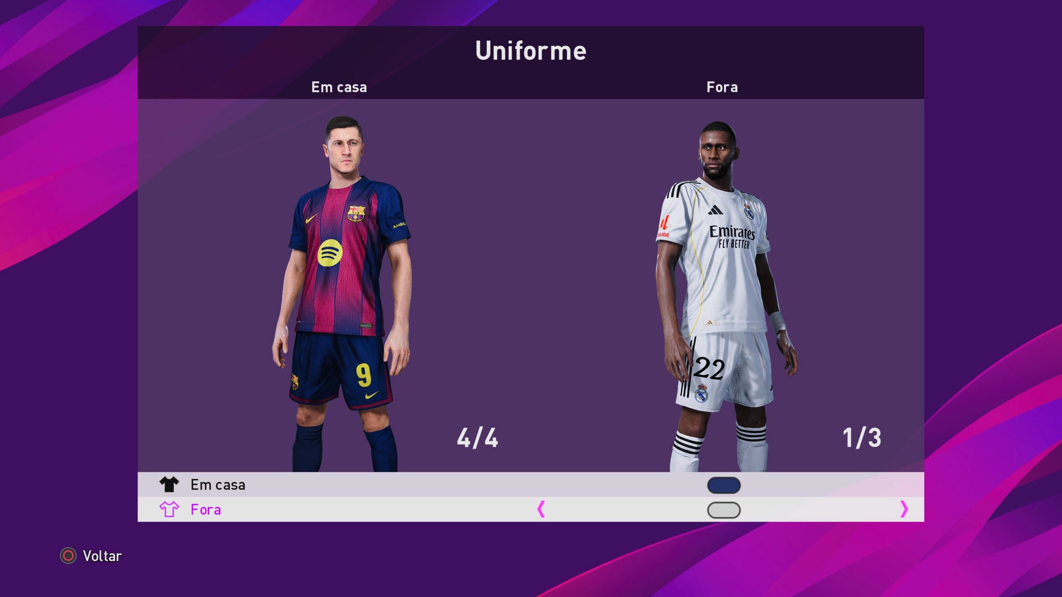Click the Spotify logo on the Barcelona shirt
Image resolution: width=1062 pixels, height=597 pixels.
(x=330, y=252)
